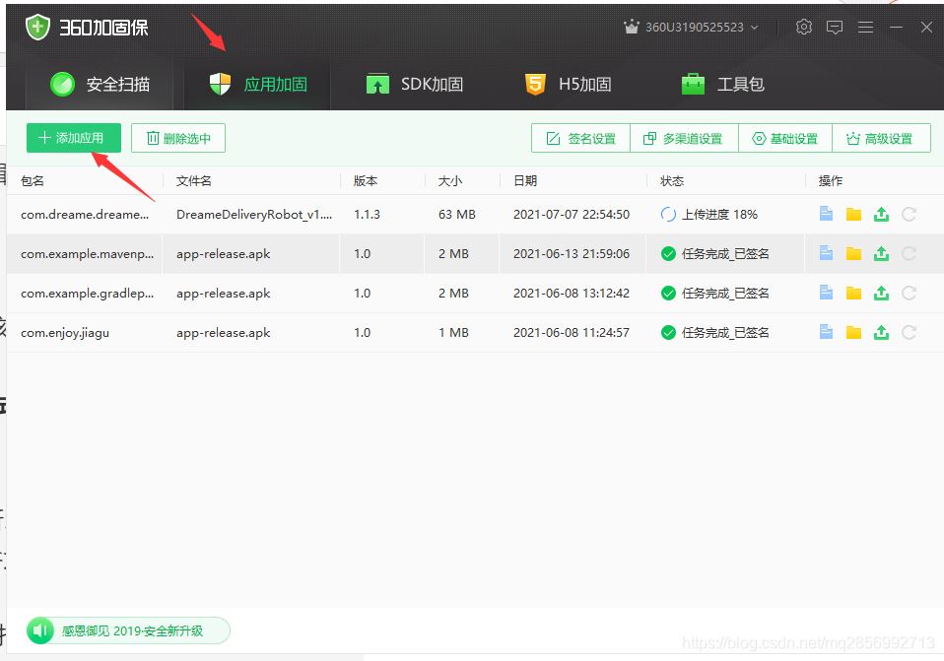
Task: Click the upload icon for com.example.mavenp row
Action: [881, 253]
